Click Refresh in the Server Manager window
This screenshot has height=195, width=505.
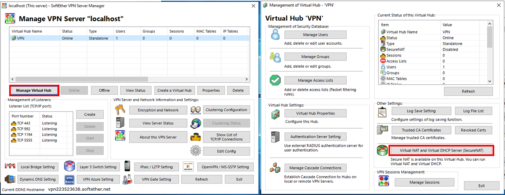click(x=201, y=179)
